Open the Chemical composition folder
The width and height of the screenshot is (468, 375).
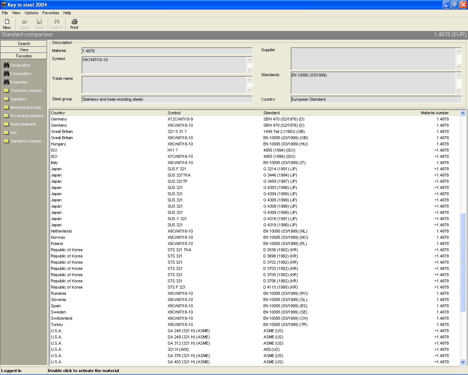click(x=24, y=90)
